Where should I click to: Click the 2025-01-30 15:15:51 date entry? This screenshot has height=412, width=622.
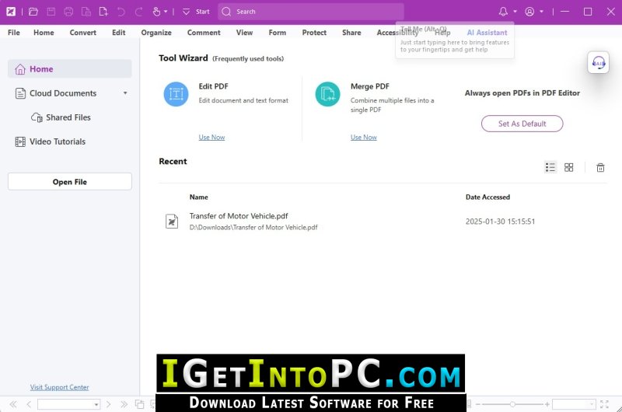pos(500,222)
